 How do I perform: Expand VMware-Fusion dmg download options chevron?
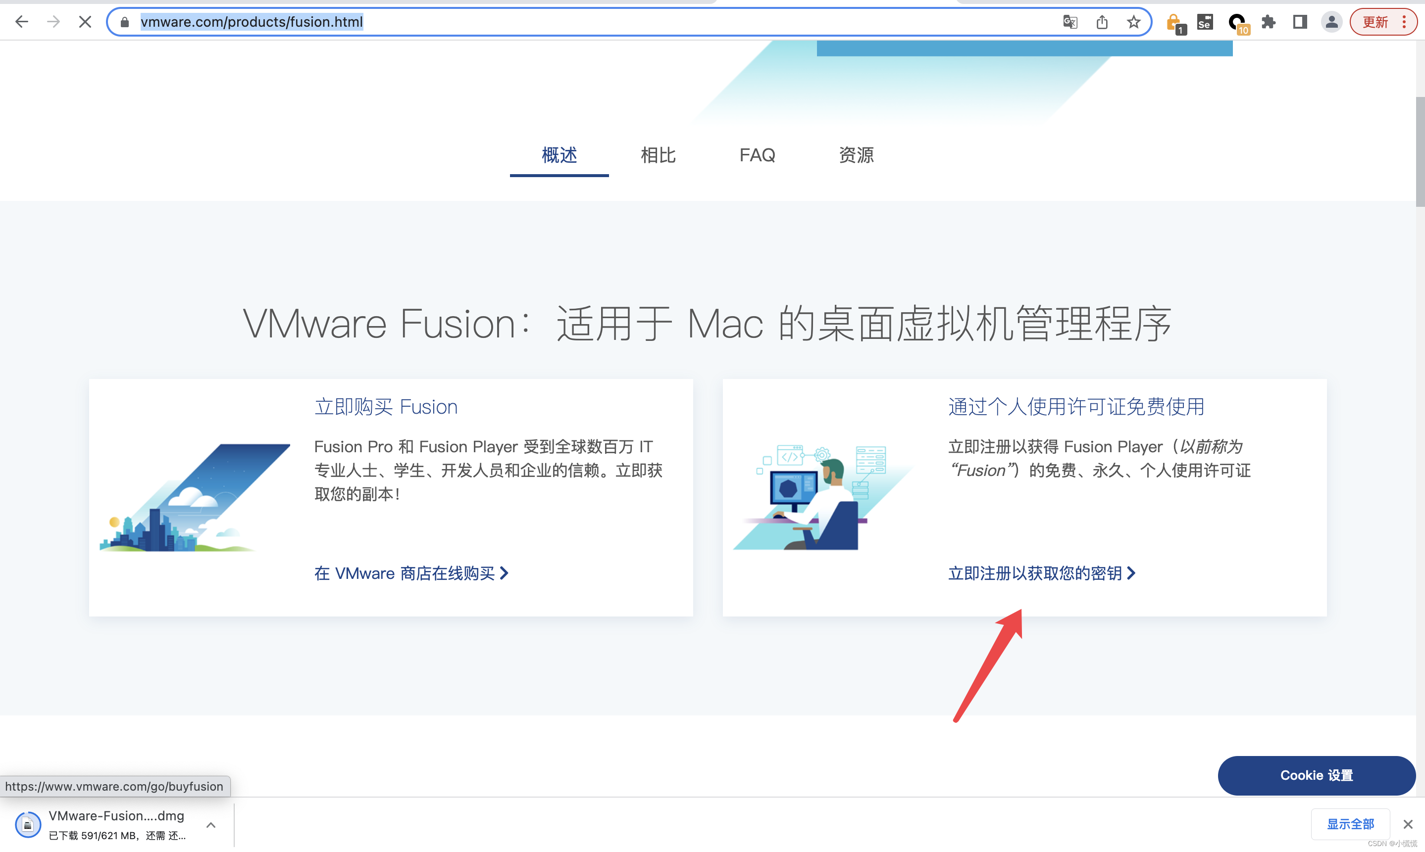pos(211,825)
